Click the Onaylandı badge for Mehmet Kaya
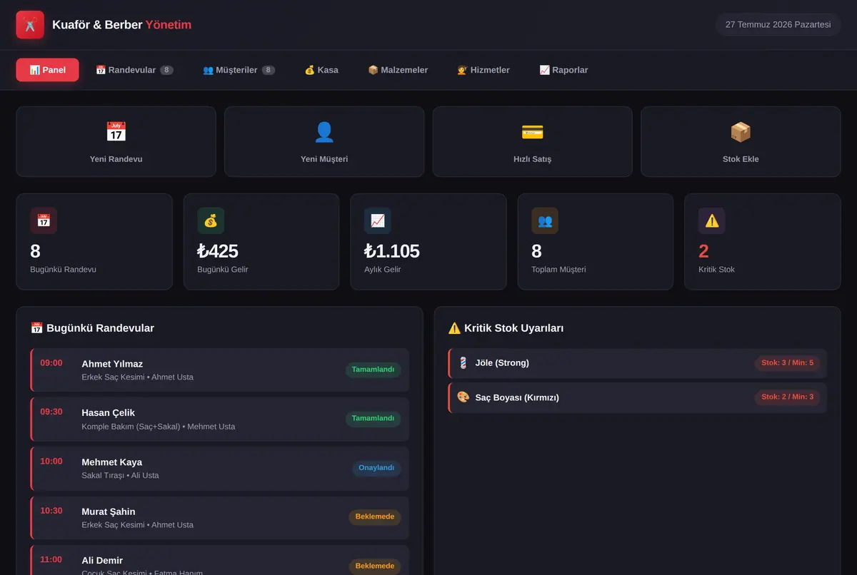This screenshot has width=857, height=575. [376, 468]
